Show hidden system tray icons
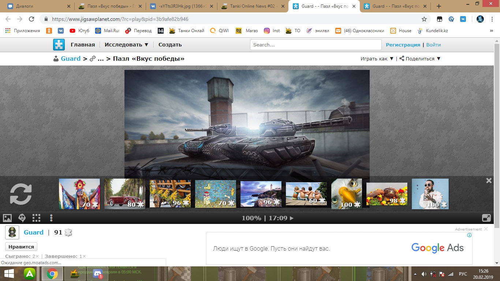Image resolution: width=500 pixels, height=281 pixels. coord(415,274)
